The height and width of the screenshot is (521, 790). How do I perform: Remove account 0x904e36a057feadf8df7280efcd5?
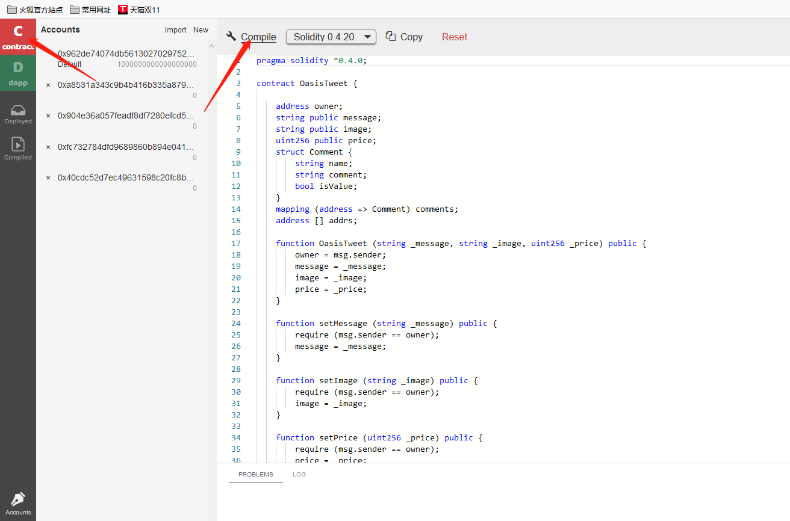pos(48,116)
